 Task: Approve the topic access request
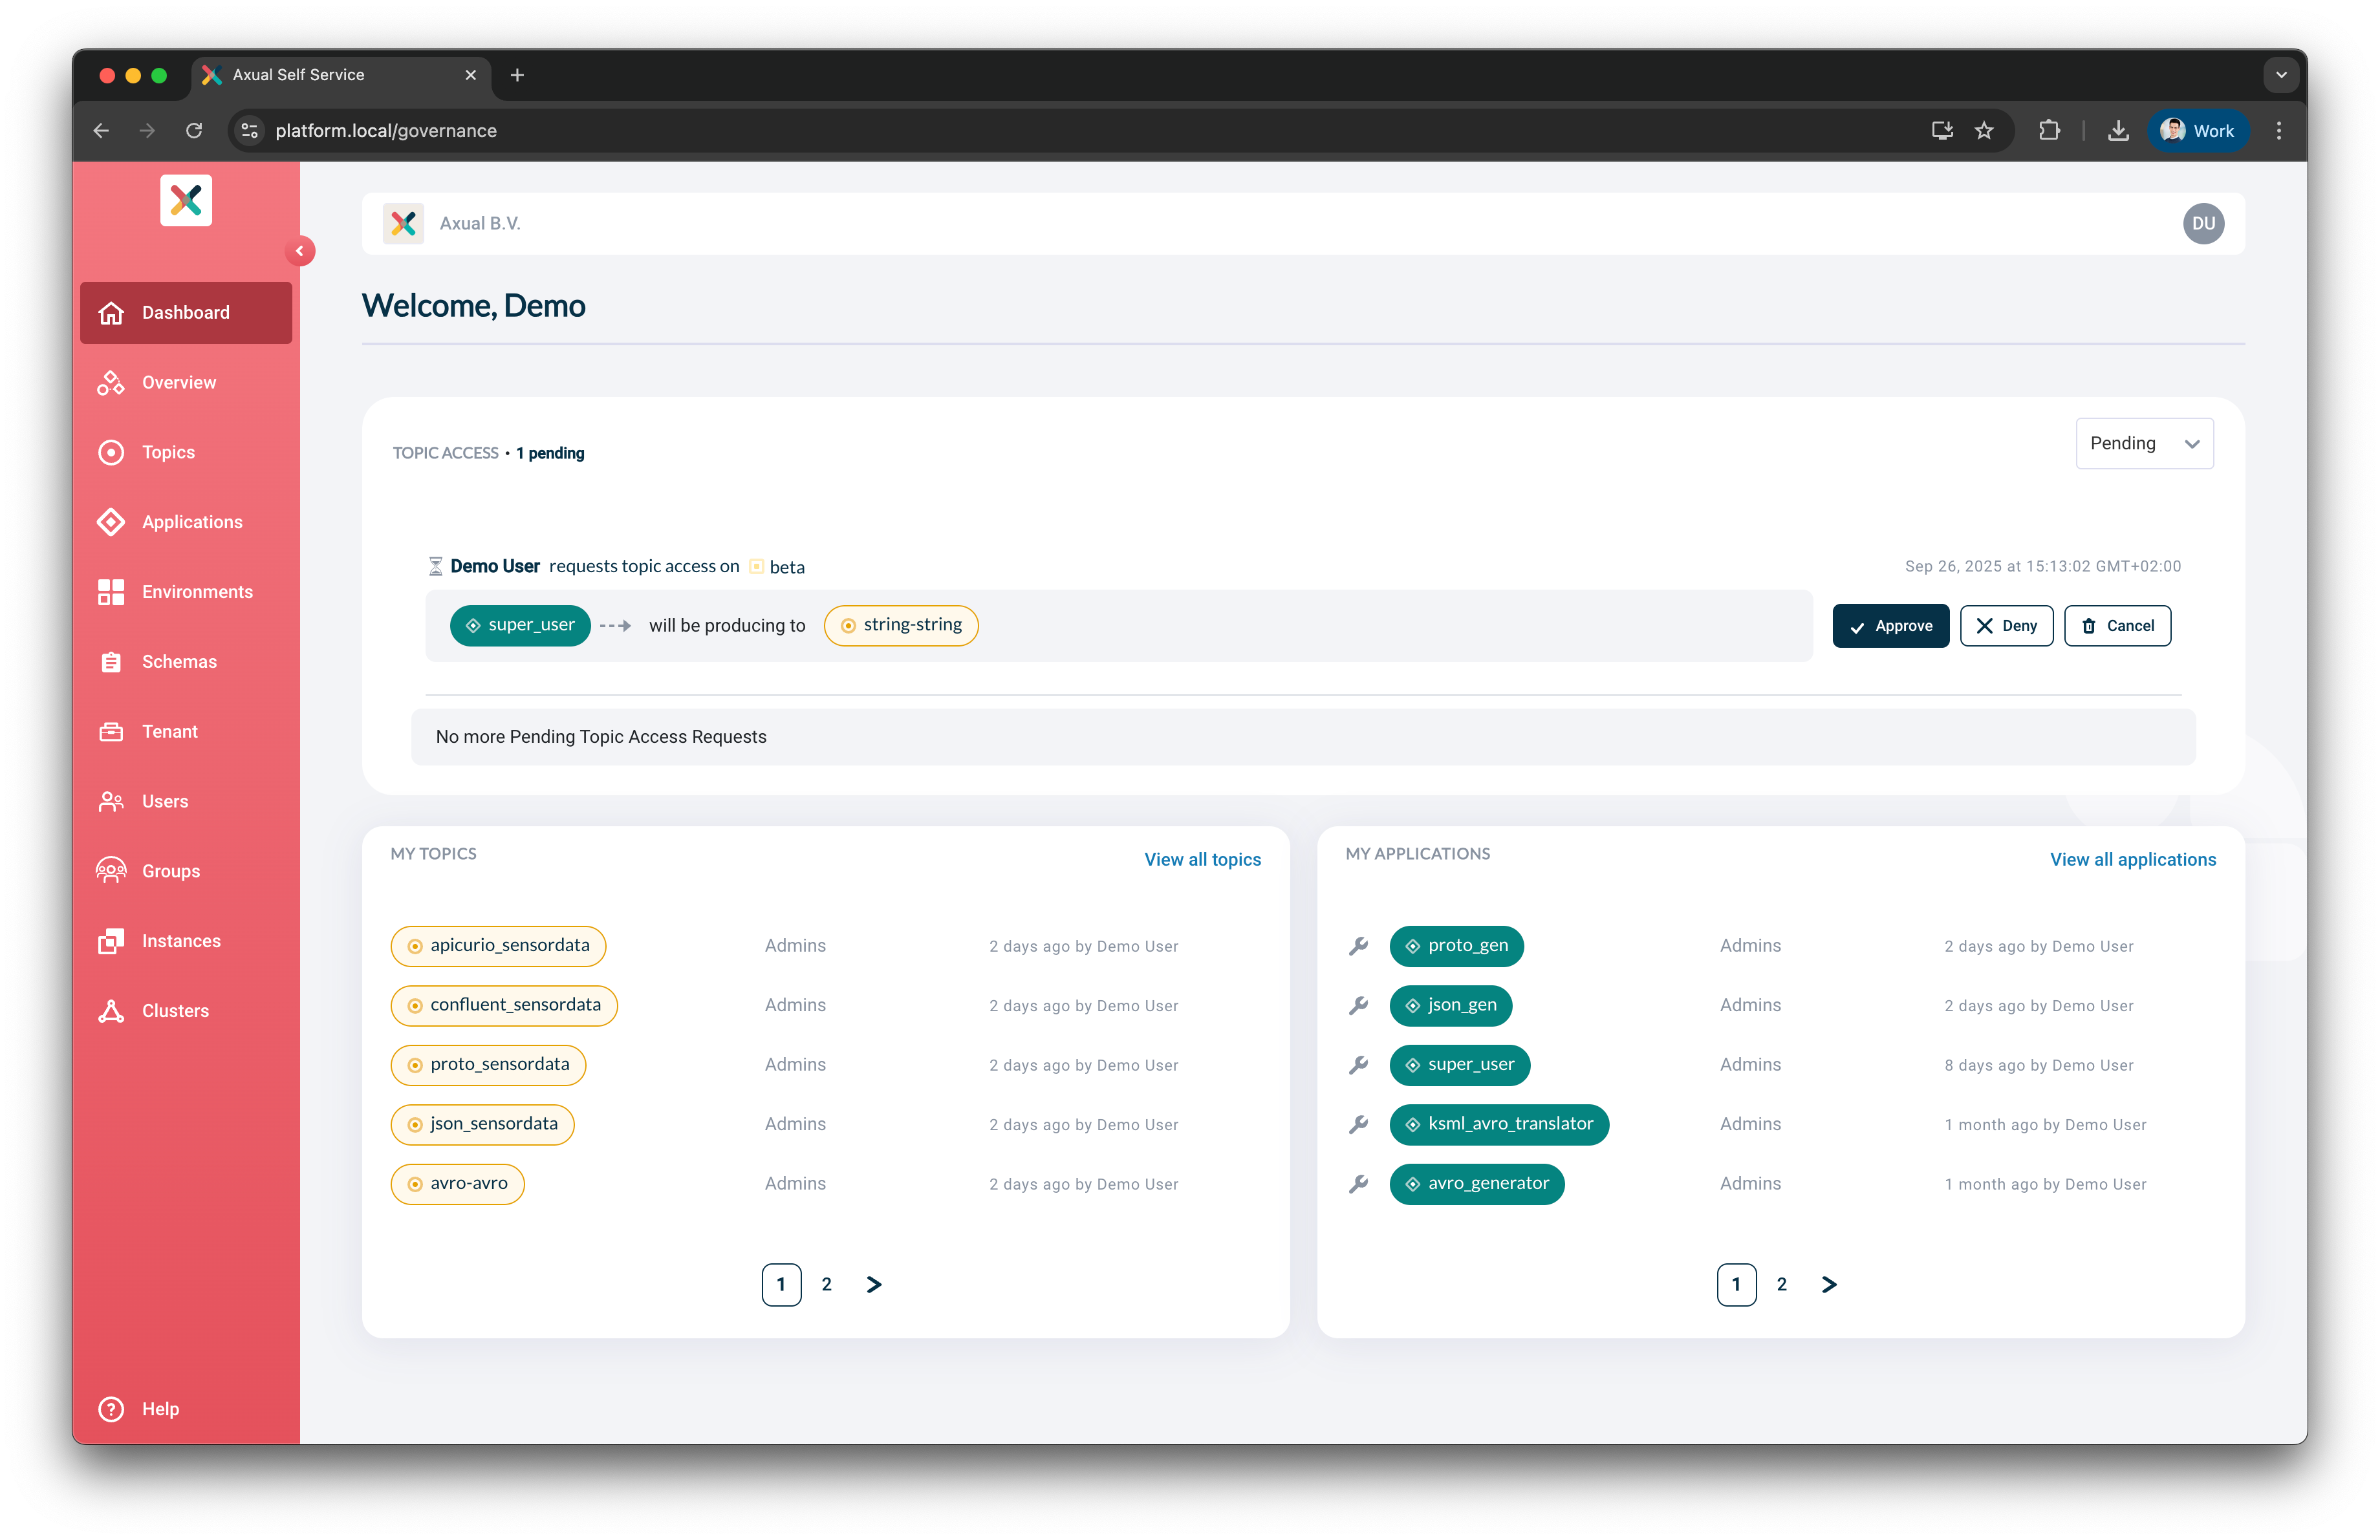pyautogui.click(x=1890, y=626)
